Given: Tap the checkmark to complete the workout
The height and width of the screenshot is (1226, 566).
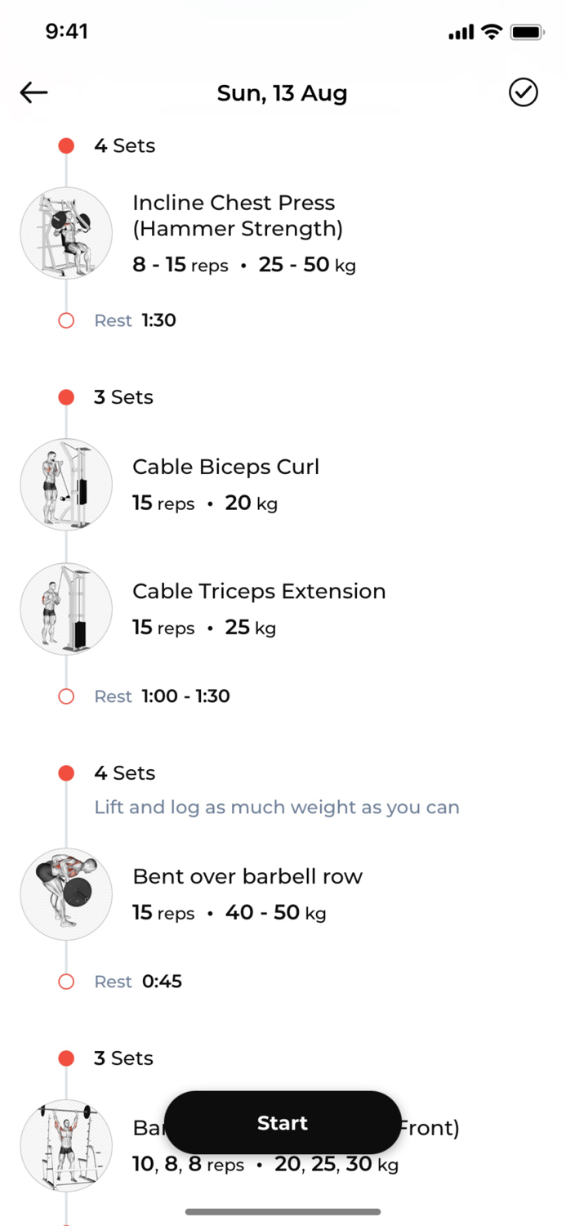Looking at the screenshot, I should point(524,92).
